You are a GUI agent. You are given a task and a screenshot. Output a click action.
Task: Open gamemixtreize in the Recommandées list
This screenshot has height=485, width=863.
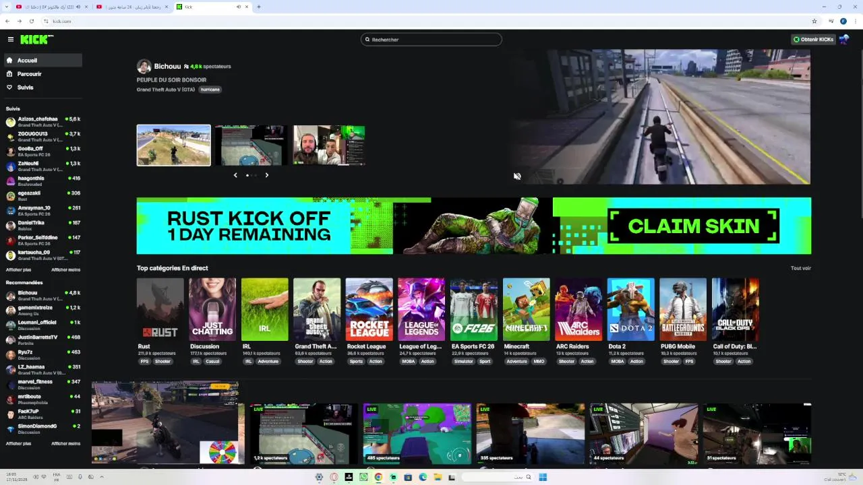click(43, 311)
